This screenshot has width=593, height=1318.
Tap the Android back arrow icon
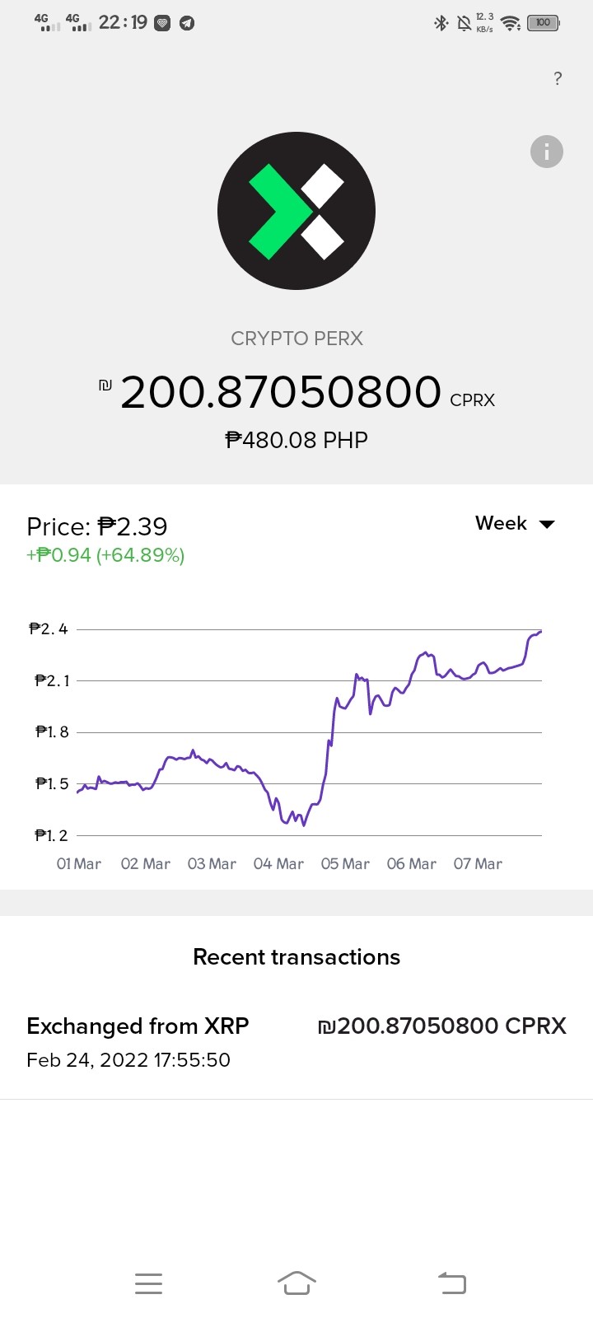[452, 1283]
